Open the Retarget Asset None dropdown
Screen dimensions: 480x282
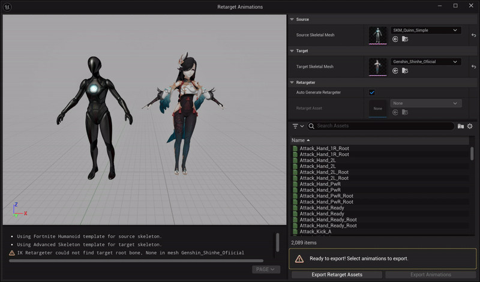425,103
